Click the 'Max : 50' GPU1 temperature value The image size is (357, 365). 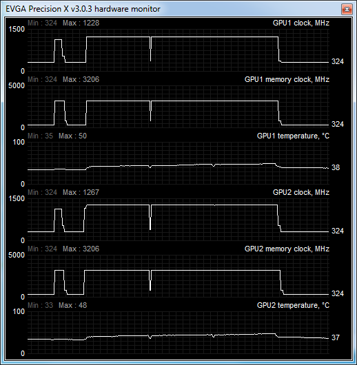(72, 136)
